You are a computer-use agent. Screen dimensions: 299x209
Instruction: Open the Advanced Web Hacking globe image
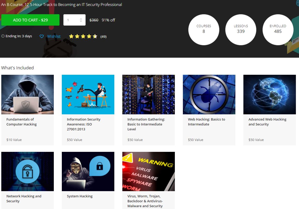point(270,94)
